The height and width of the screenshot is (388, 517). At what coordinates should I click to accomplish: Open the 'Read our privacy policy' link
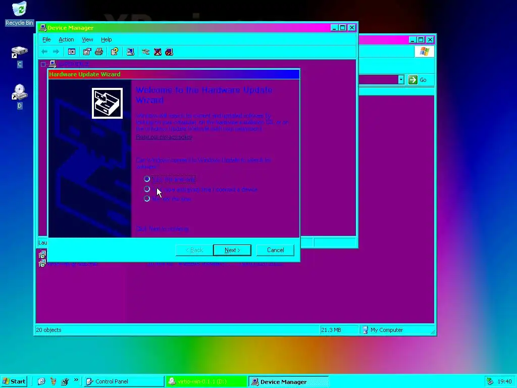tap(164, 137)
